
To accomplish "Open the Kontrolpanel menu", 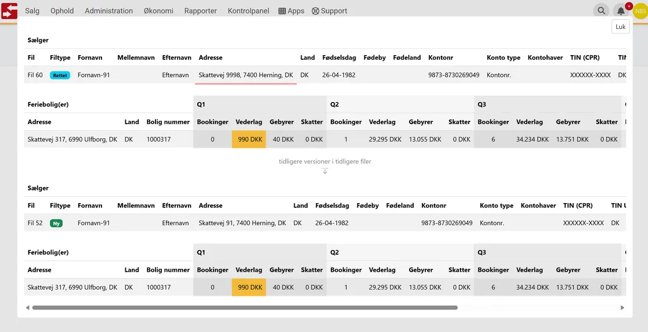I will tap(248, 11).
